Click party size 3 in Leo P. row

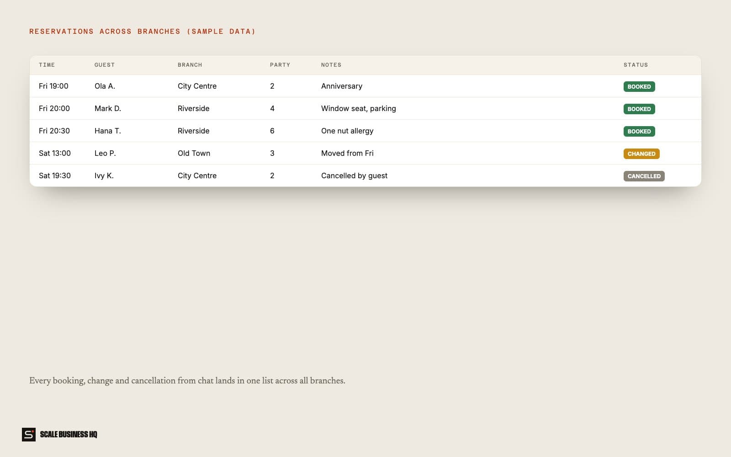click(x=272, y=153)
